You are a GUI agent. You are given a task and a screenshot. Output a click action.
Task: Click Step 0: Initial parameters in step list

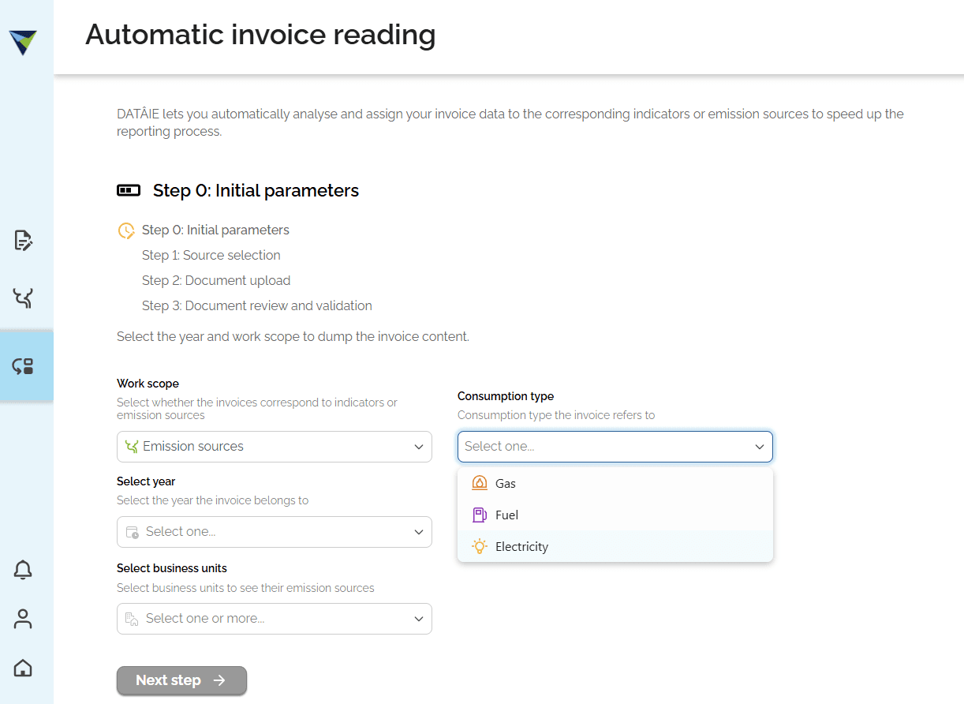point(215,230)
